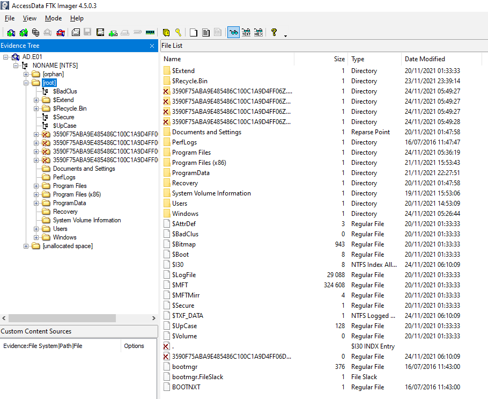Image resolution: width=488 pixels, height=399 pixels.
Task: Click the Add All Attached Devices icon
Action: [23, 33]
